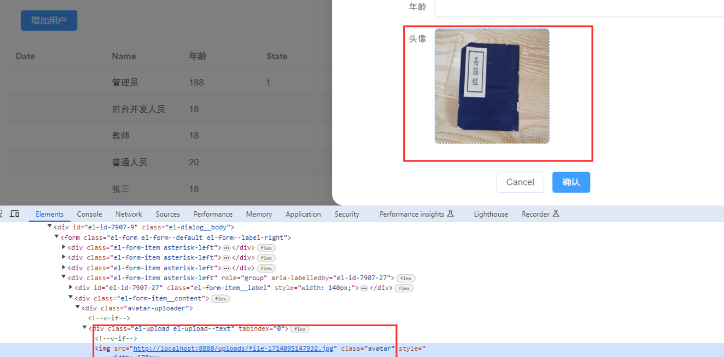The image size is (724, 357).
Task: Collapse the div with role="group"
Action: pyautogui.click(x=64, y=277)
